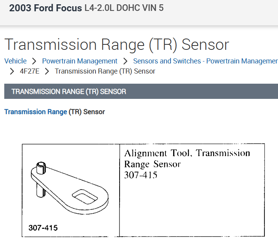Click the 307-415 label under the illustration
278x246 pixels.
coord(43,228)
